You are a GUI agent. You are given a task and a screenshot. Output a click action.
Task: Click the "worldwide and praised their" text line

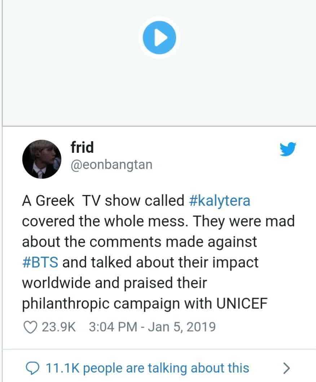(x=115, y=283)
